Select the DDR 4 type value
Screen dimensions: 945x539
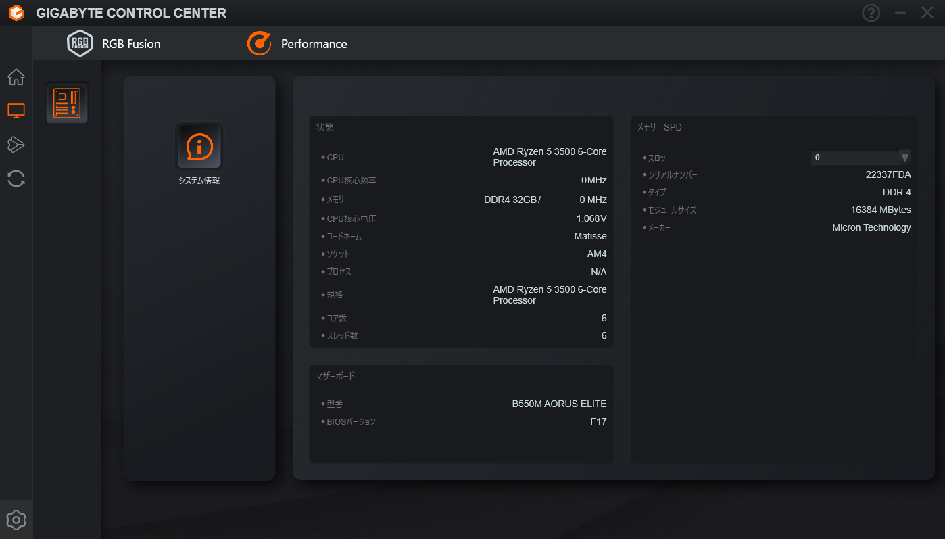click(x=897, y=192)
